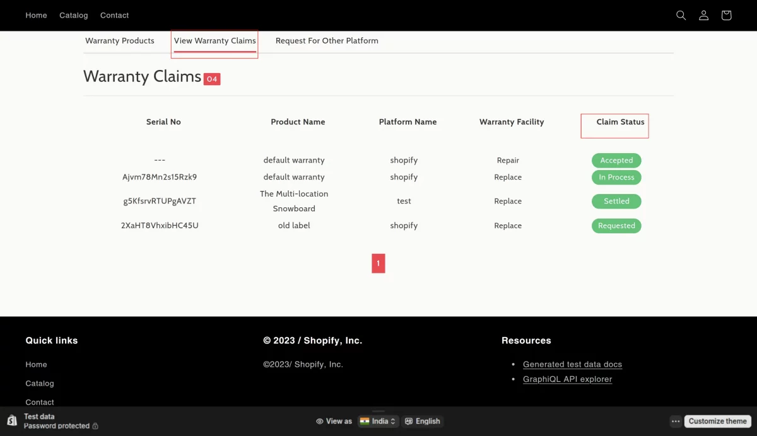Switch to the Warranty Products tab
The width and height of the screenshot is (757, 436).
click(120, 40)
